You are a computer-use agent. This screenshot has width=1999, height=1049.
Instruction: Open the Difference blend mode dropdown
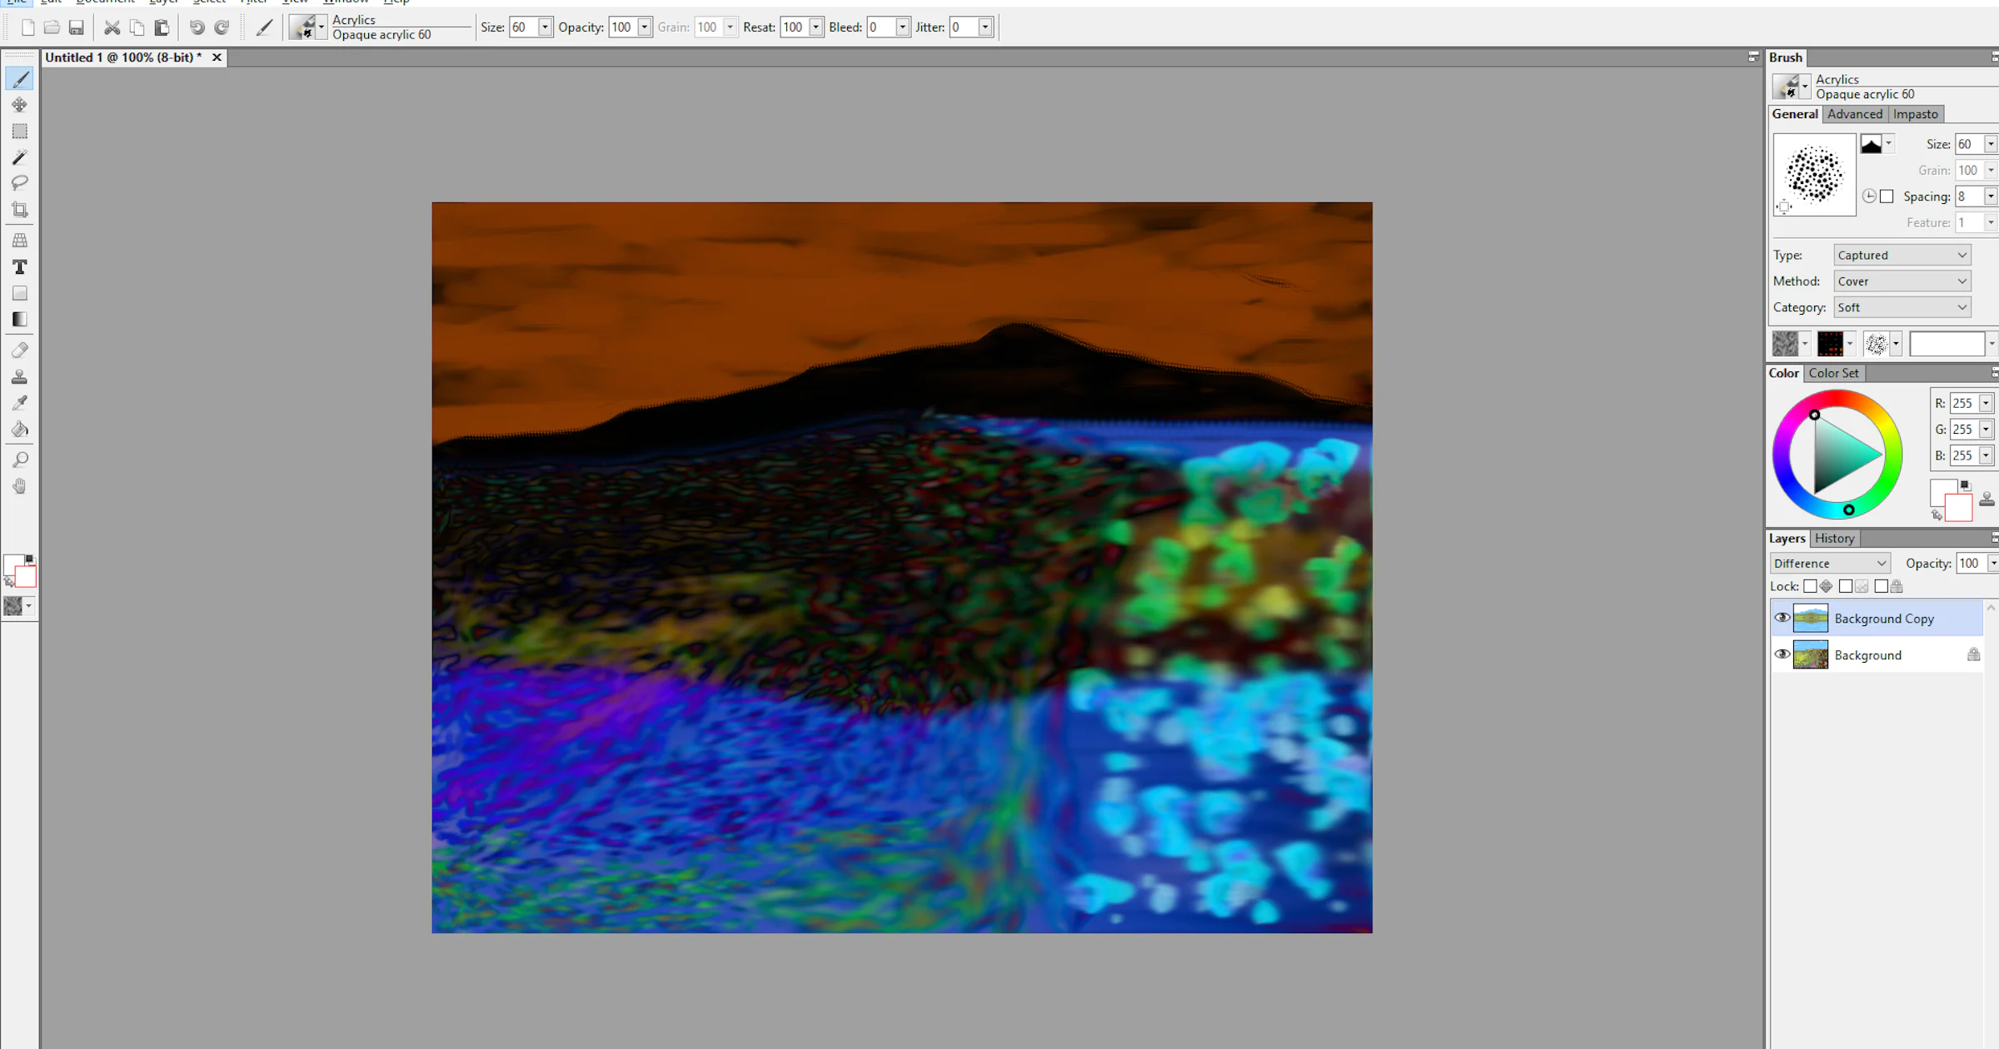click(1830, 564)
